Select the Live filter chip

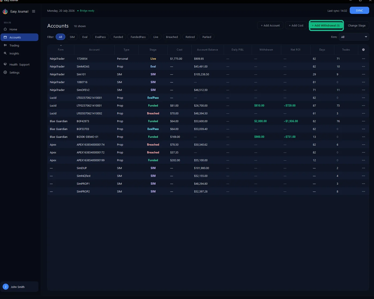coord(156,37)
